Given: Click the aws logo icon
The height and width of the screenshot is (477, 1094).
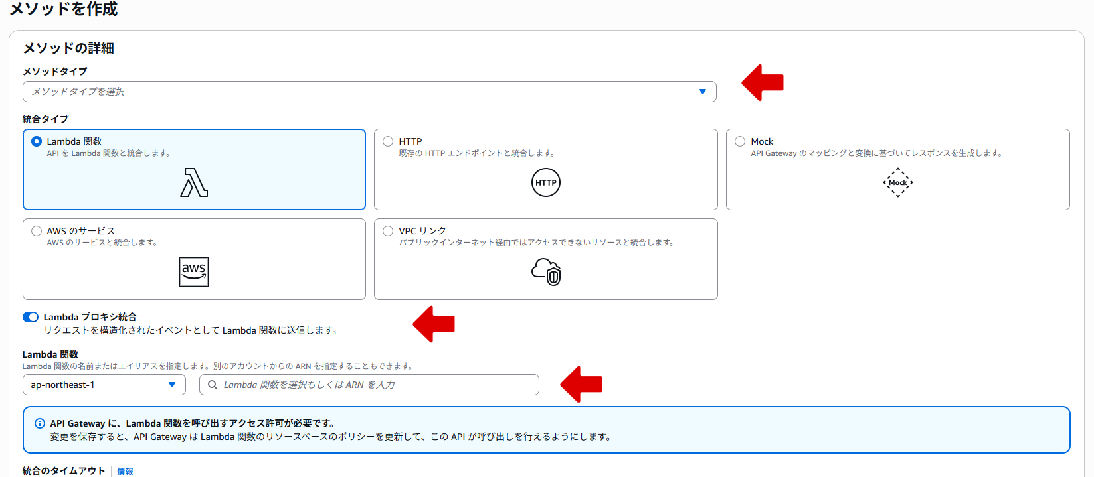Looking at the screenshot, I should pyautogui.click(x=194, y=272).
